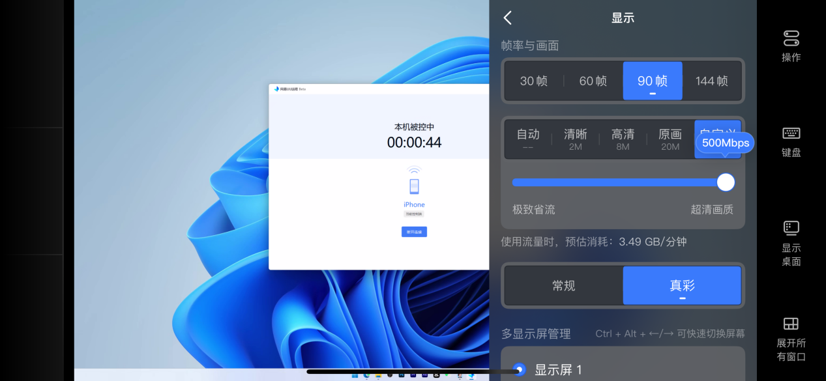Open the 操作 controls panel
The image size is (826, 381).
791,46
